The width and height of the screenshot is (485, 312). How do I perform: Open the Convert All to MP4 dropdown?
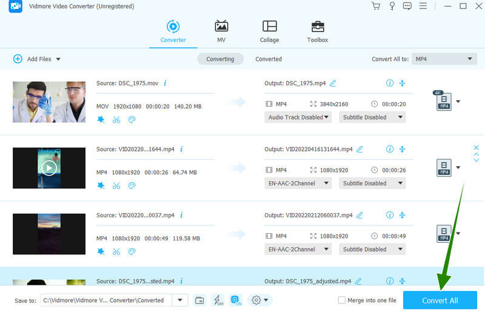(444, 59)
